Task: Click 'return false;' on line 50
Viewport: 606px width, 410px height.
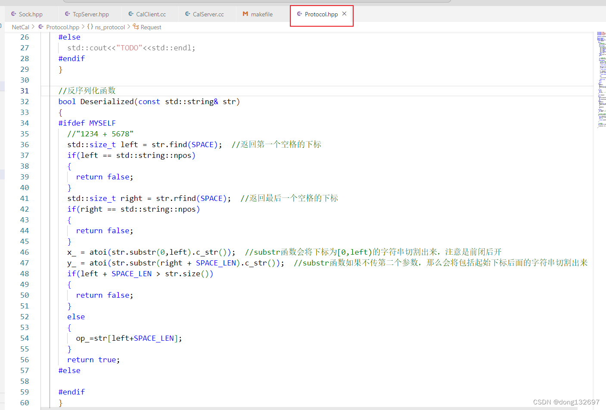Action: tap(105, 295)
